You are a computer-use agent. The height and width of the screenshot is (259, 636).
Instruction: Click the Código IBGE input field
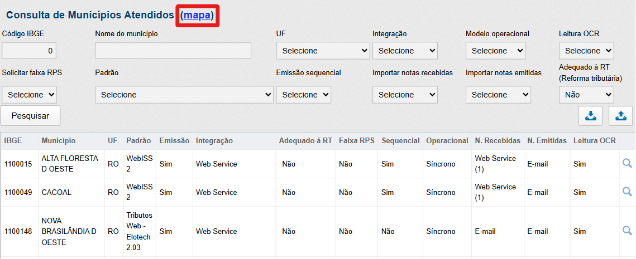(29, 51)
